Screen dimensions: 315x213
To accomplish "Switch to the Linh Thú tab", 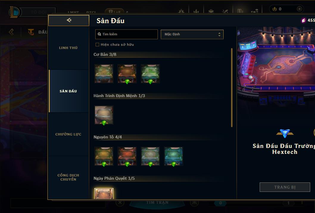I will click(x=68, y=48).
